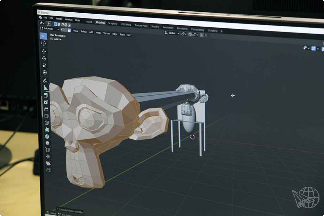Image resolution: width=324 pixels, height=216 pixels.
Task: Switch to face select mode
Action: tap(69, 30)
